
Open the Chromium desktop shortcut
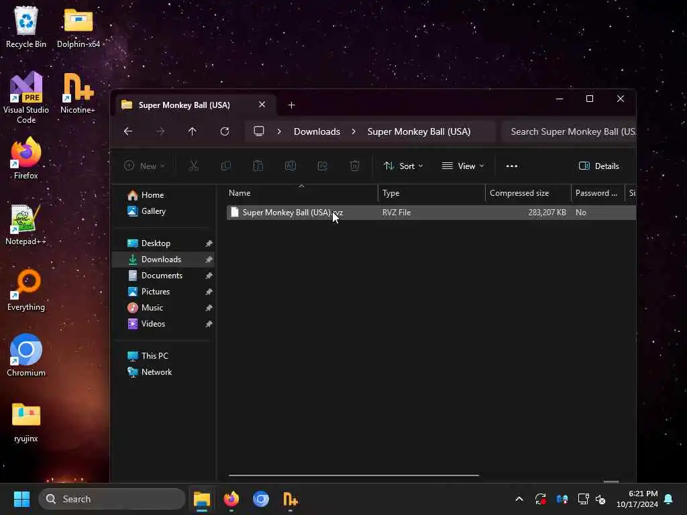[26, 355]
